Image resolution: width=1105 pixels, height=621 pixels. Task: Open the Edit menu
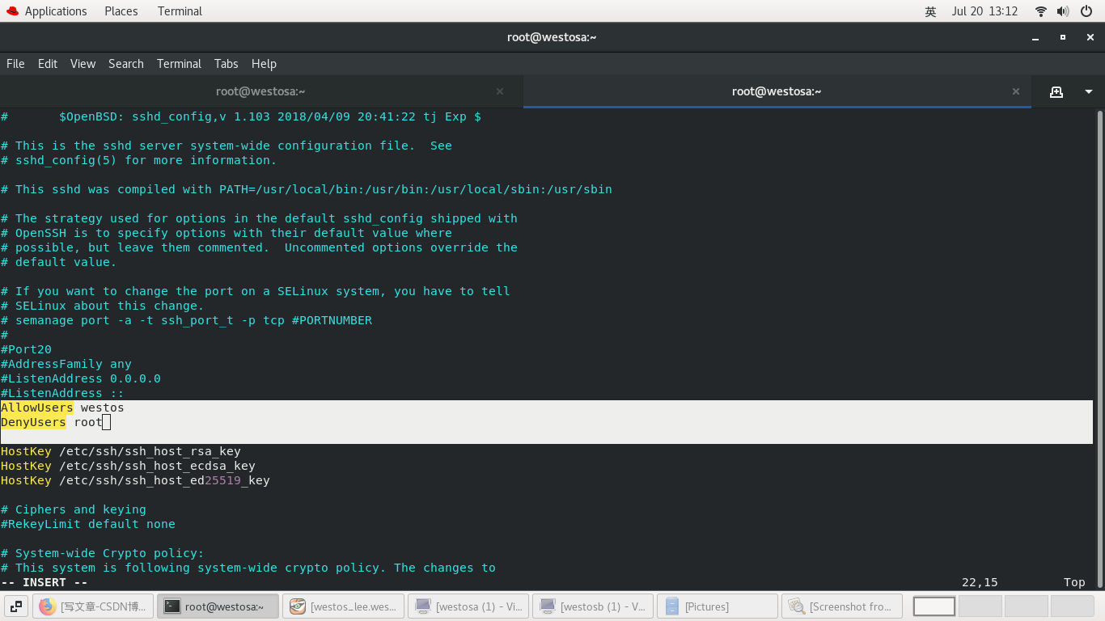click(48, 64)
